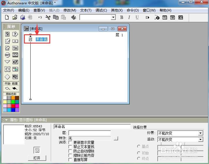The image size is (209, 164).
Task: Select the Sound icon in palette
Action: tap(15, 62)
